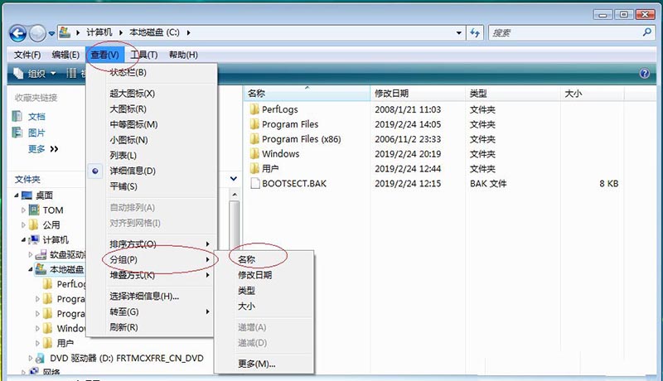
Task: Select 列表(L) view
Action: coord(123,156)
